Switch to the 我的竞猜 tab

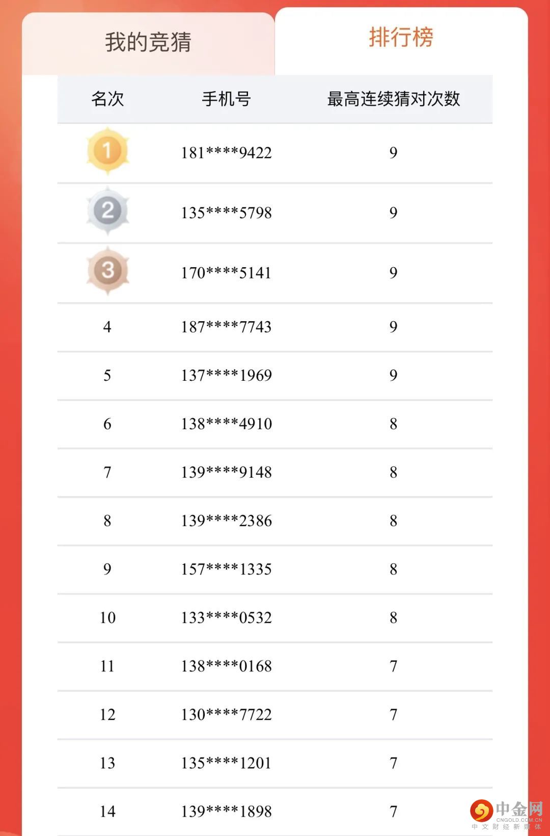tap(148, 43)
